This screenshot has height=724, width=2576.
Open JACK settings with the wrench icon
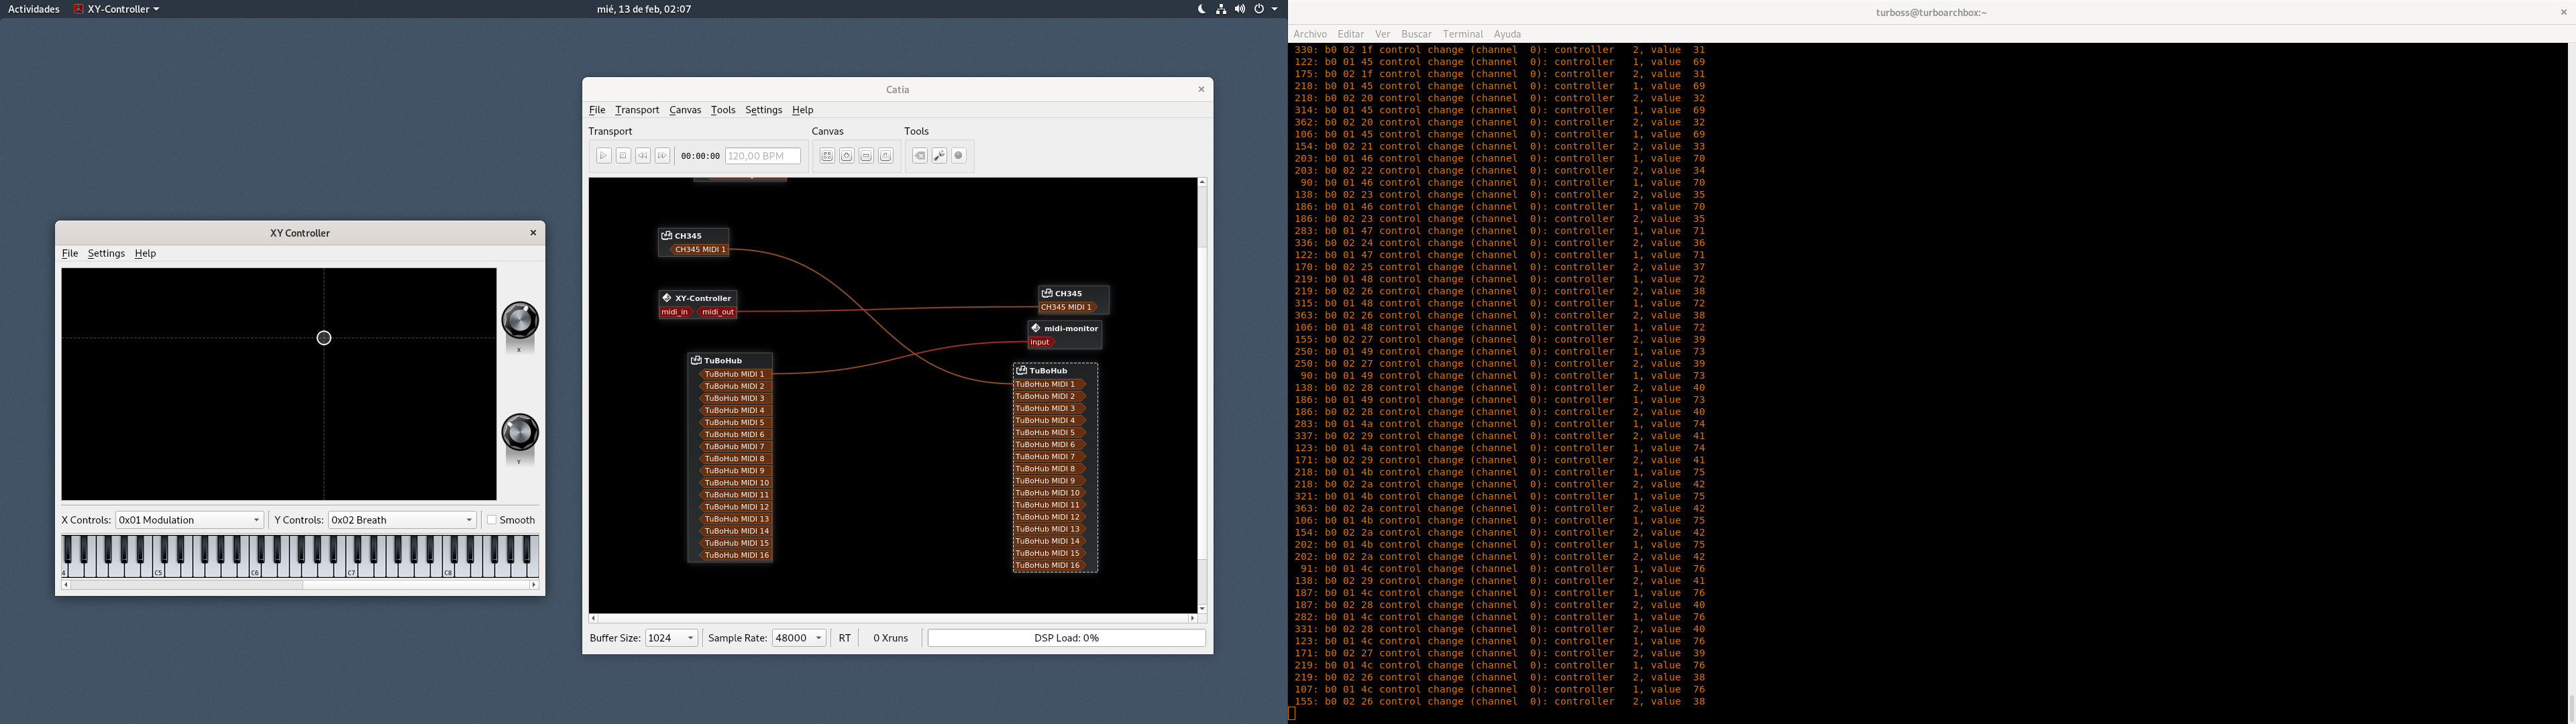(x=939, y=156)
